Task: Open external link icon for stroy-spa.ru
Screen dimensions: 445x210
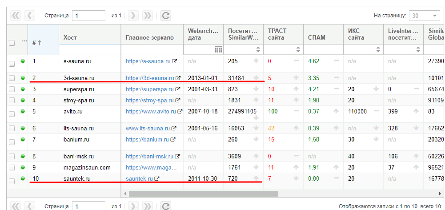Action: click(x=178, y=100)
